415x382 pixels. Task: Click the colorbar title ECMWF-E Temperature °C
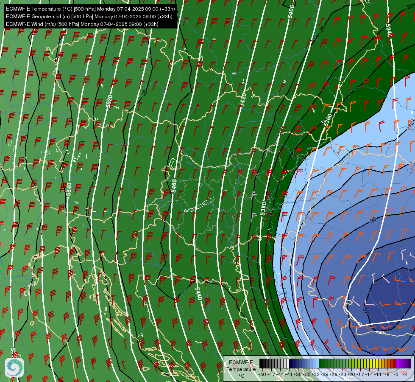click(241, 369)
